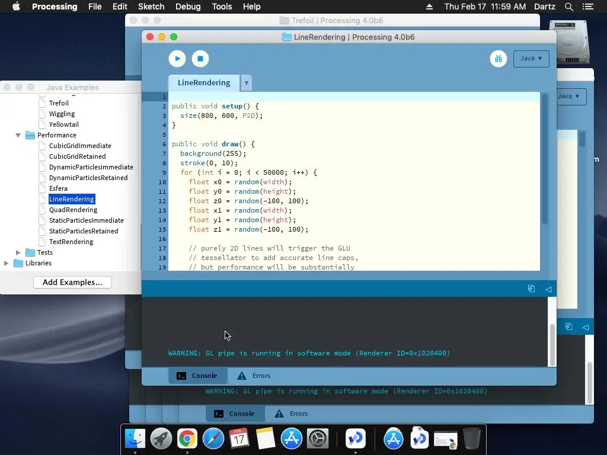Viewport: 607px width, 455px height.
Task: Open the Edit menu
Action: [x=120, y=7]
